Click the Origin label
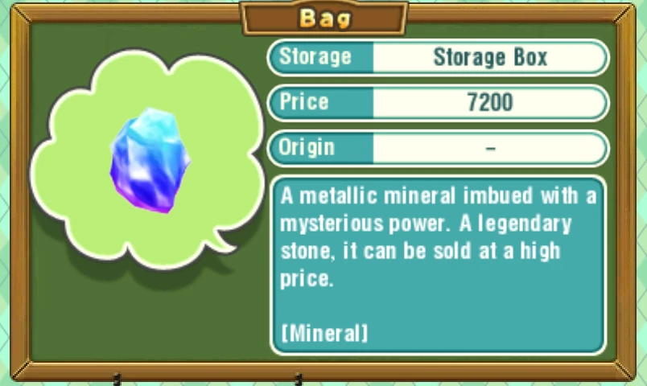Screen dimensions: 647x386 pos(307,147)
